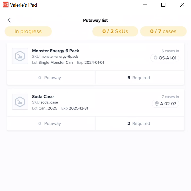Screen dimensions: 191x191
Task: Minimize the Valerie's iPad window
Action: tap(145, 5)
